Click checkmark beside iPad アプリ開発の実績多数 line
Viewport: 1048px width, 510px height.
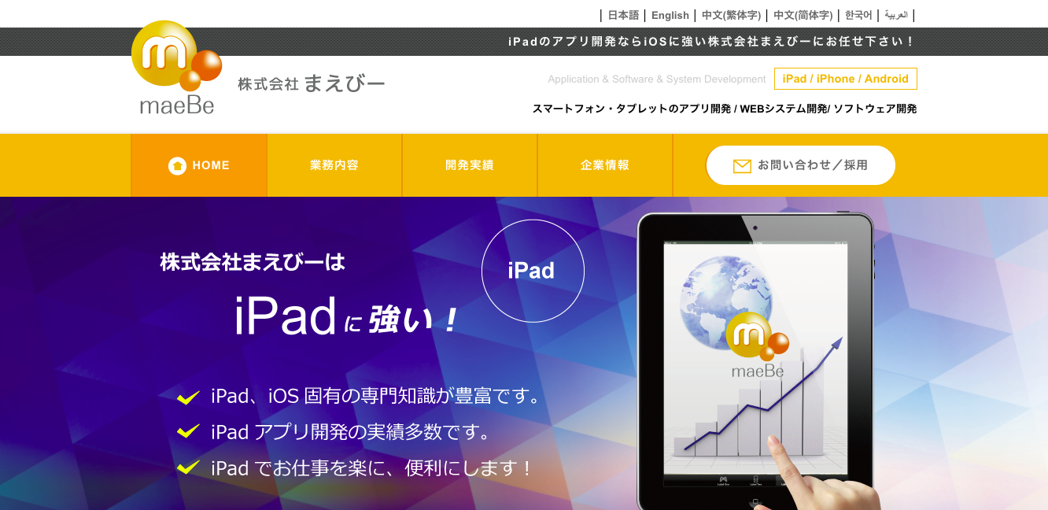click(x=188, y=432)
